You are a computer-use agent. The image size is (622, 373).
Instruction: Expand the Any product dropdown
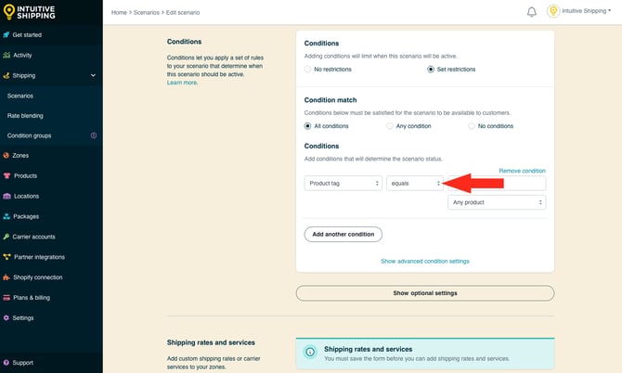[x=496, y=202]
